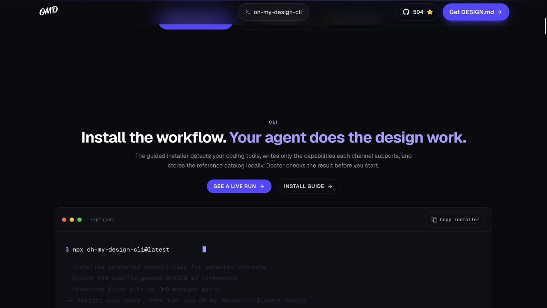This screenshot has width=547, height=308.
Task: Click the copy icon in Copy installer
Action: pos(434,220)
